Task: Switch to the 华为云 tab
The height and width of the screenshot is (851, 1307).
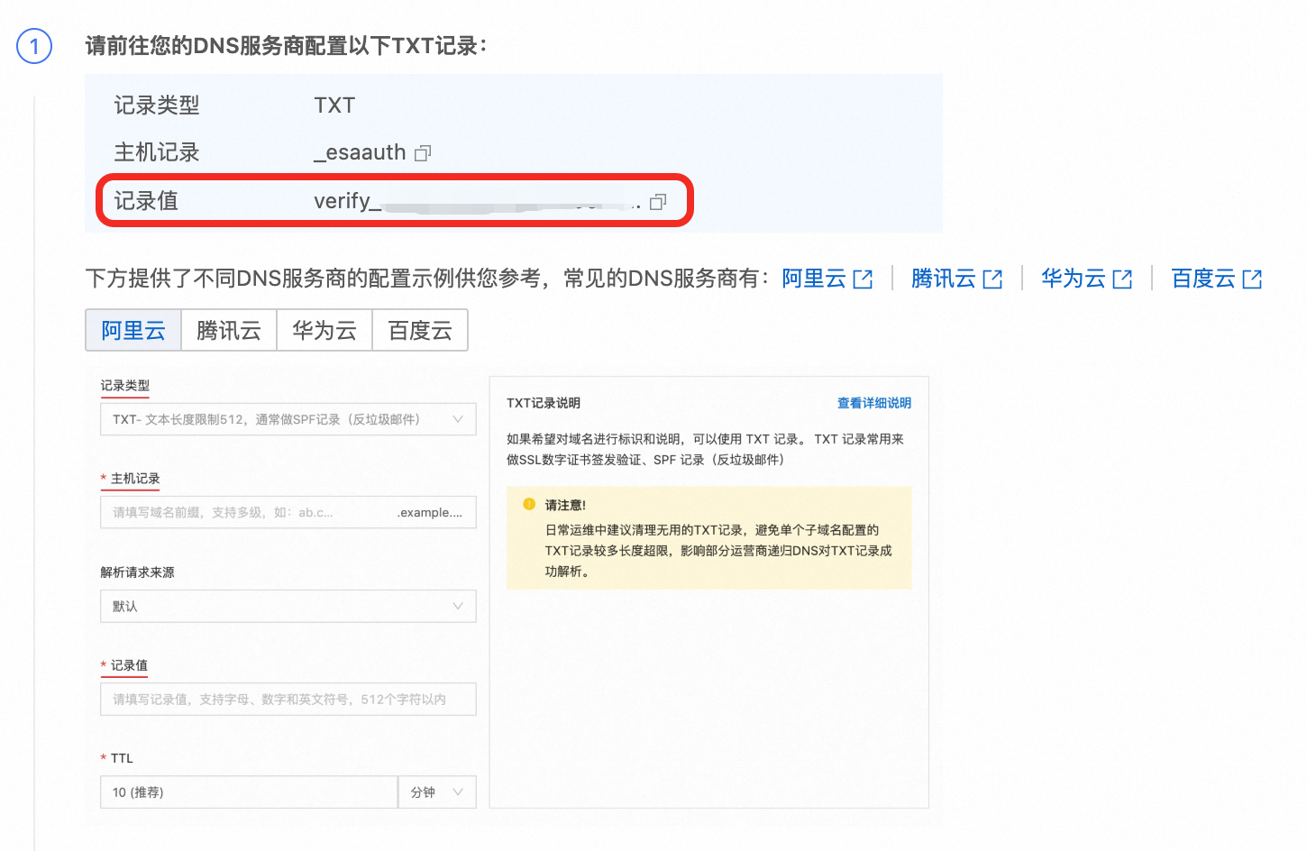Action: pos(324,330)
